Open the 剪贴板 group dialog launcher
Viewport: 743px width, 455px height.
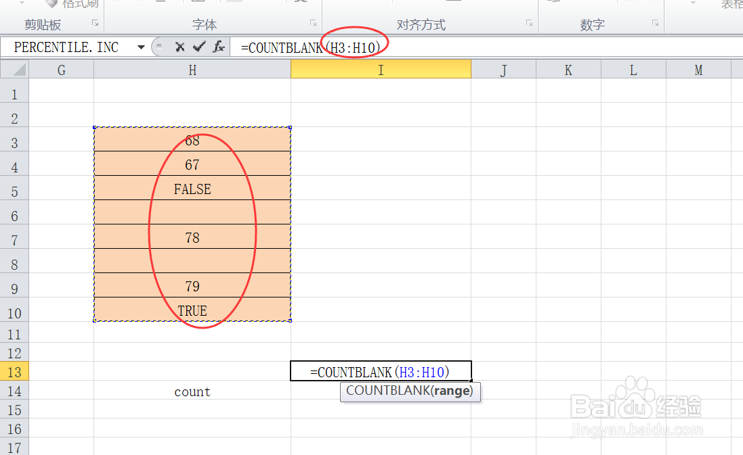tap(95, 22)
